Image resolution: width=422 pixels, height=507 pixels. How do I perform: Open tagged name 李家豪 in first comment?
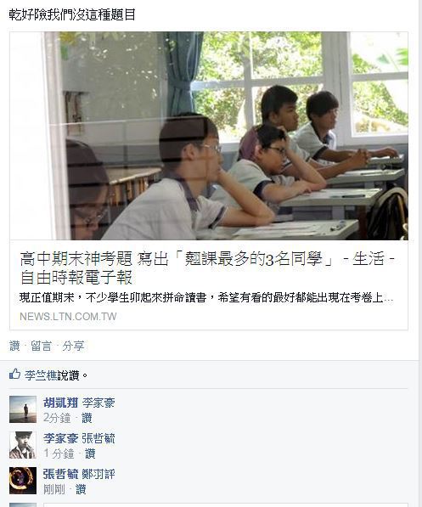click(x=98, y=403)
